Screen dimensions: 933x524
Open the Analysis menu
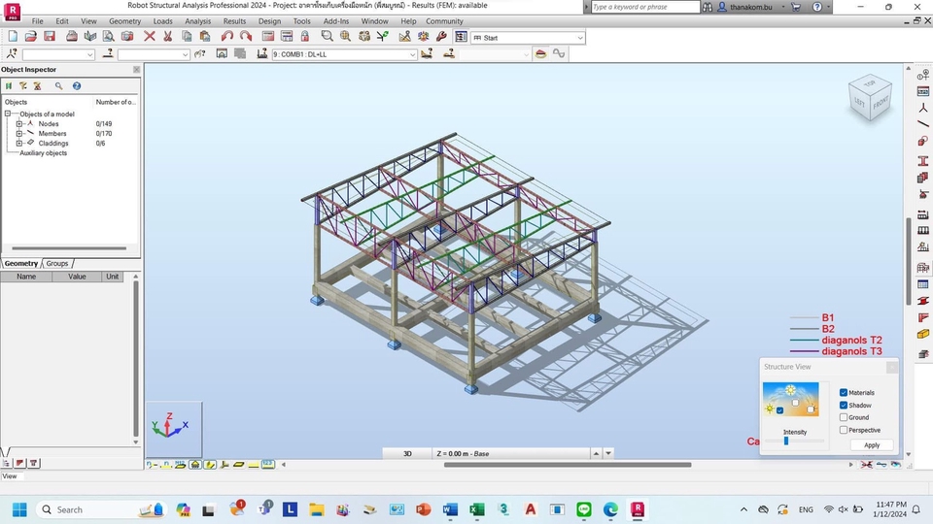coord(197,21)
